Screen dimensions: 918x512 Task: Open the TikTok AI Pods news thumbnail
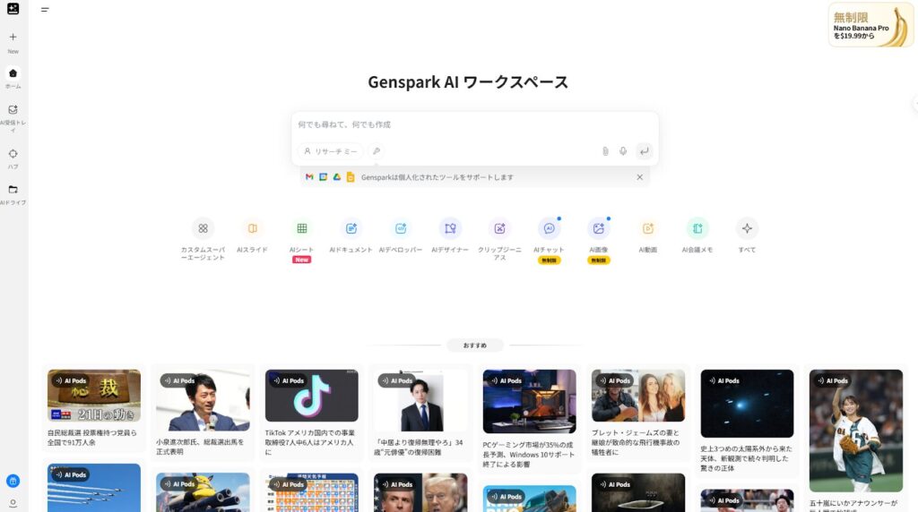(x=311, y=396)
